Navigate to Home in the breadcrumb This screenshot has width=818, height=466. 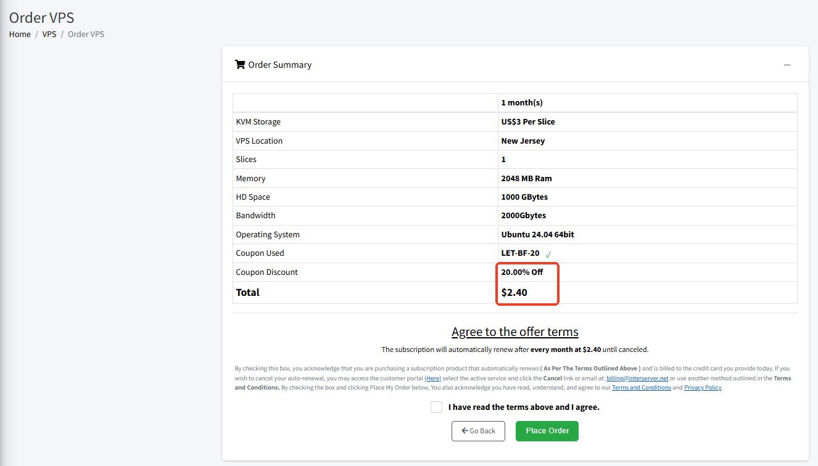(x=20, y=34)
